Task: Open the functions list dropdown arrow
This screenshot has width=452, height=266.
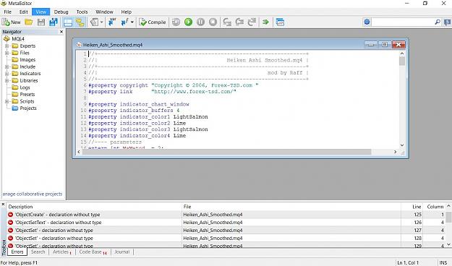Action: pos(132,22)
